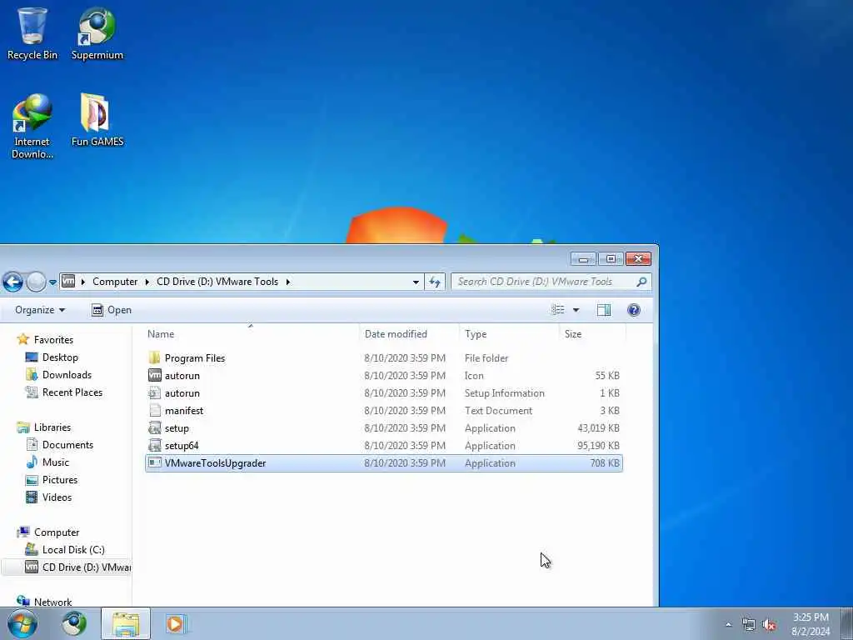This screenshot has width=853, height=640.
Task: Sort files by the Size column
Action: tap(592, 333)
